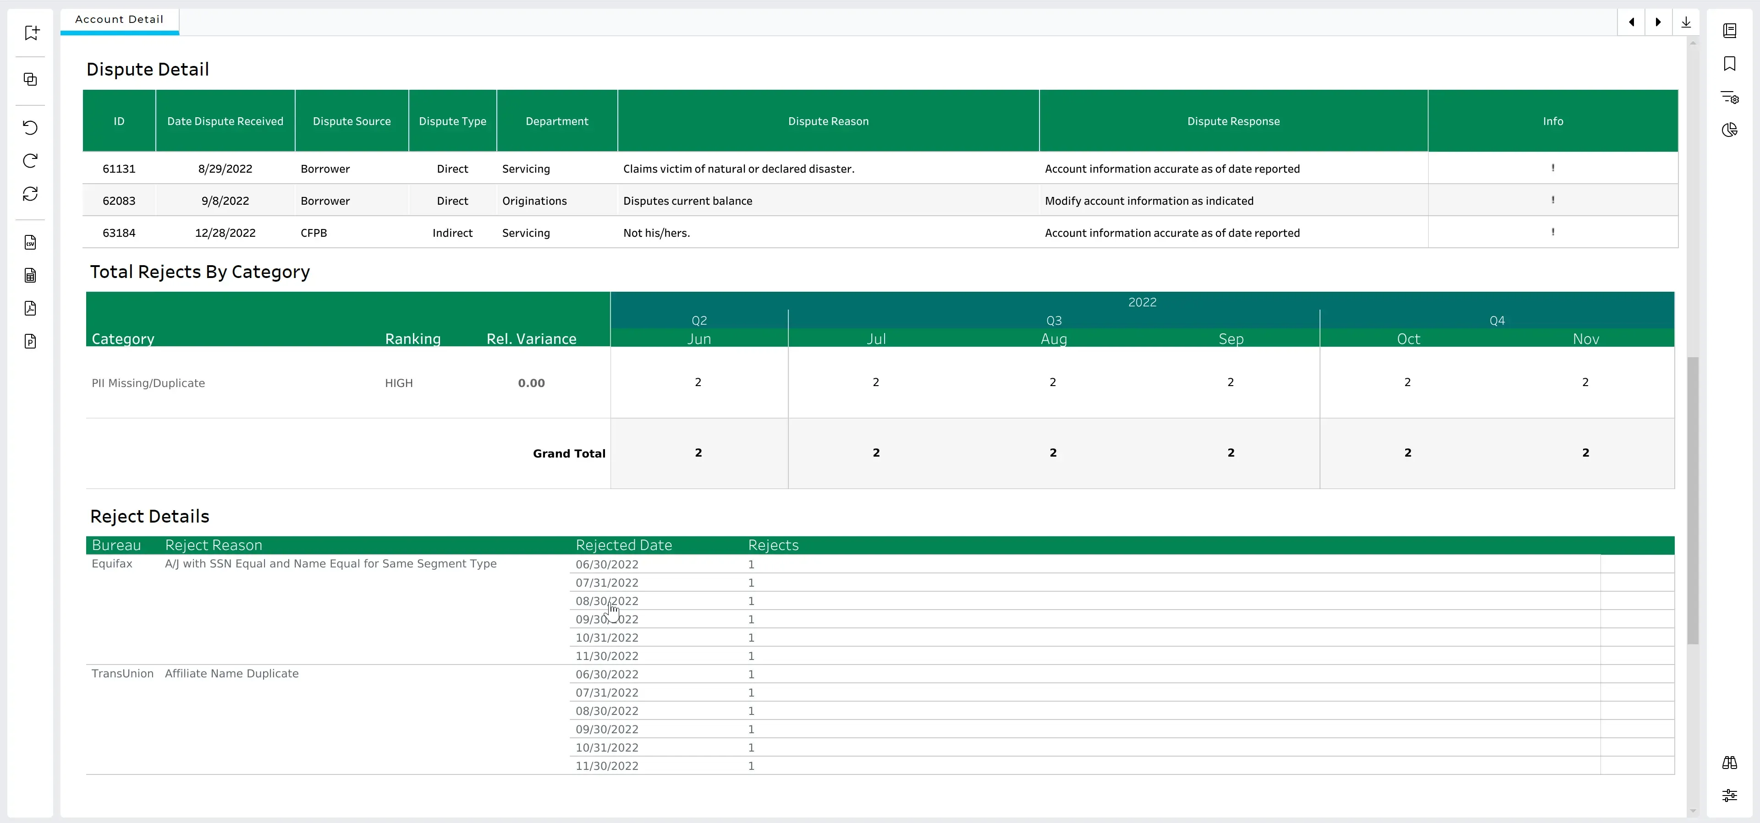Click the Grand Total label
The height and width of the screenshot is (823, 1760).
point(569,453)
